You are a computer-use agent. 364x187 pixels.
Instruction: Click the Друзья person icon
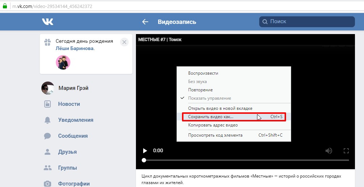(x=47, y=152)
